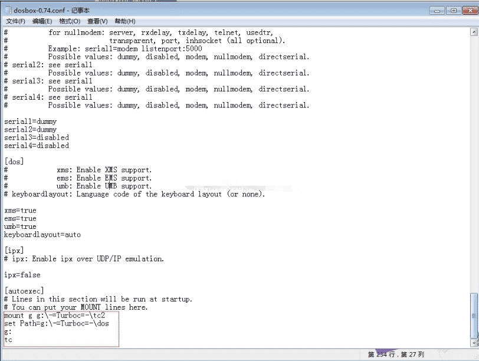This screenshot has height=361, width=479.
Task: Click the '[autoexec]' section header
Action: pos(24,291)
